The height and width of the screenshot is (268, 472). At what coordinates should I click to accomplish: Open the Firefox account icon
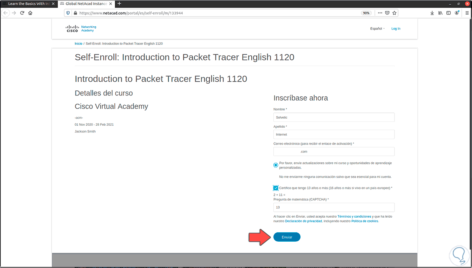[x=457, y=13]
